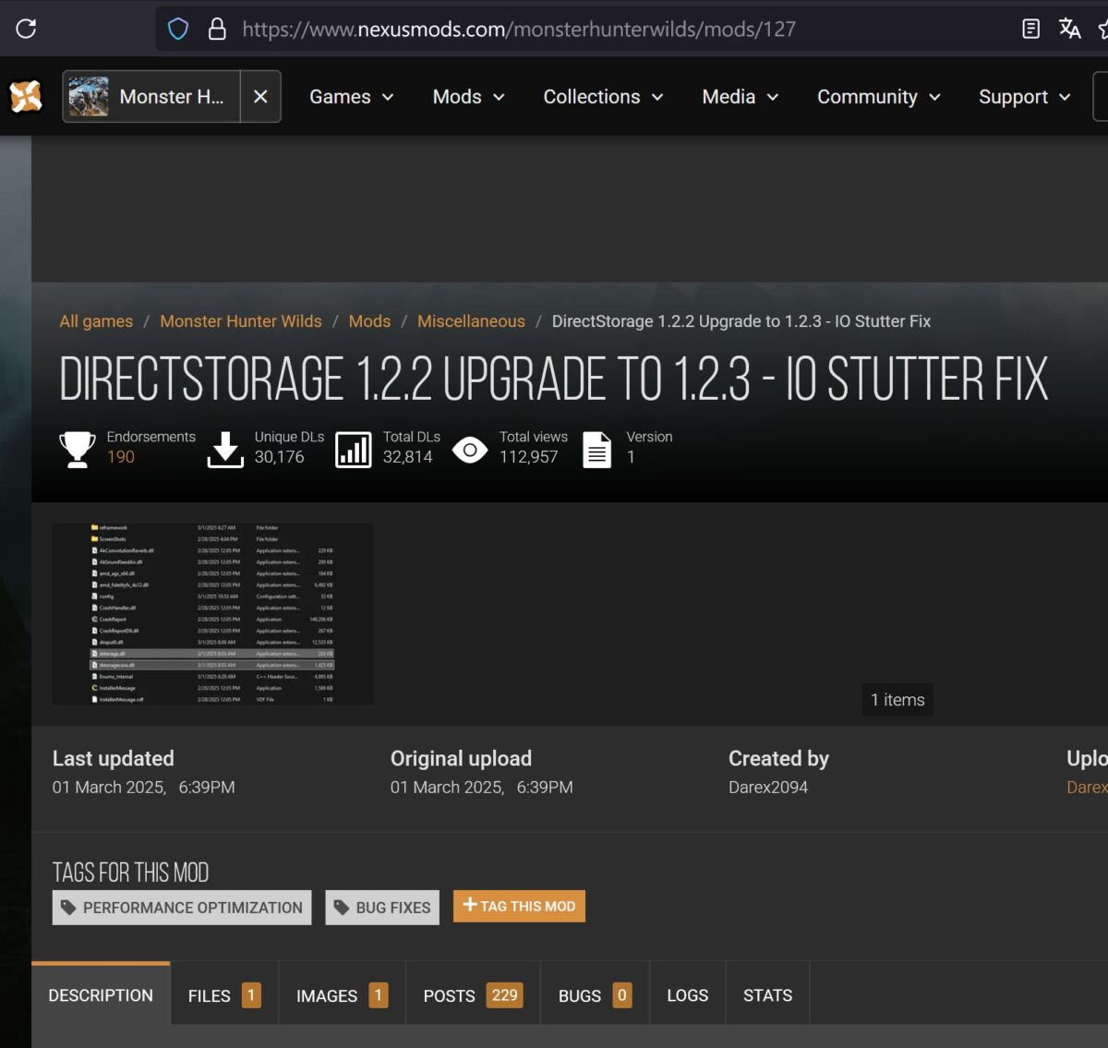Click the Endorsements trophy icon

click(78, 449)
